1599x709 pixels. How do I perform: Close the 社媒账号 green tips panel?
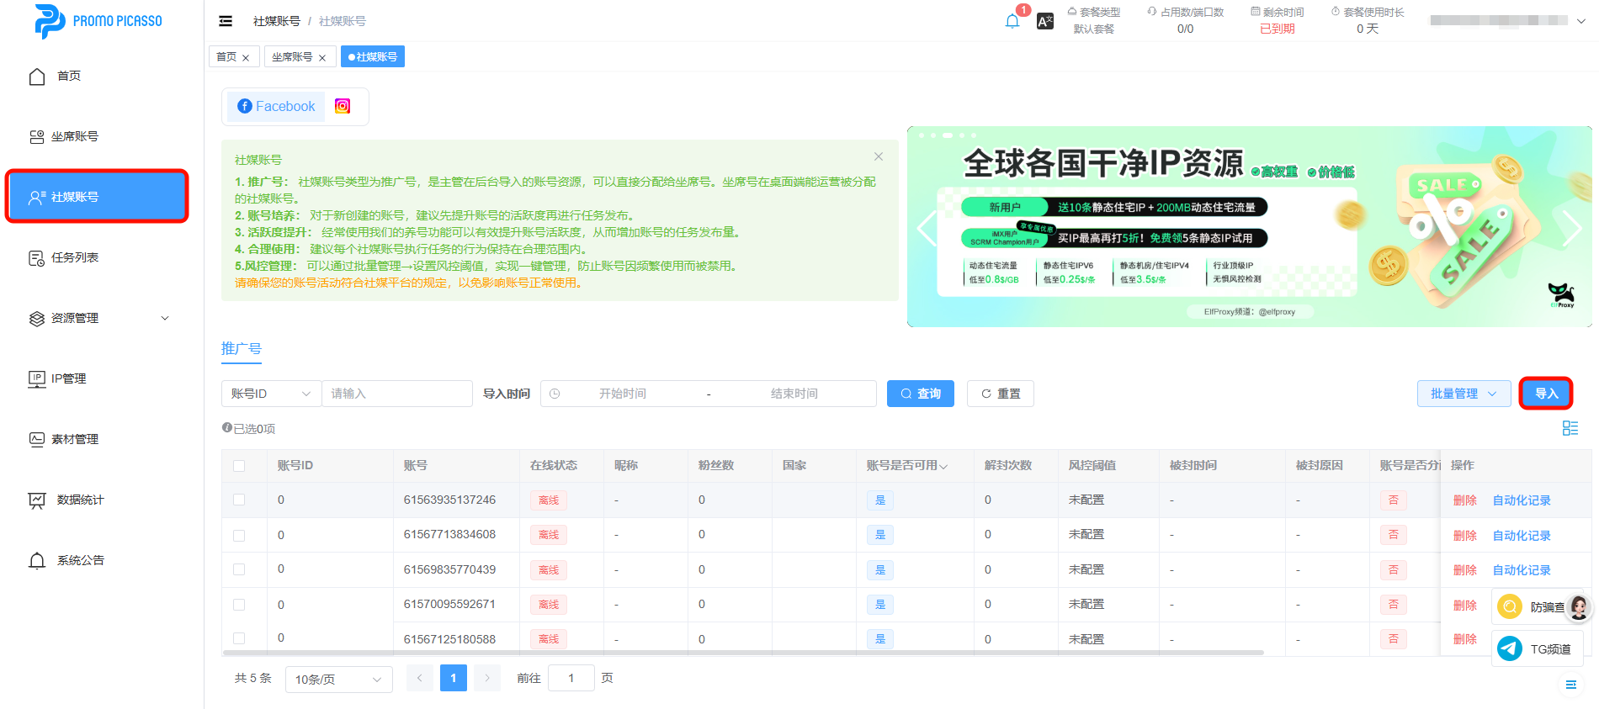tap(878, 156)
